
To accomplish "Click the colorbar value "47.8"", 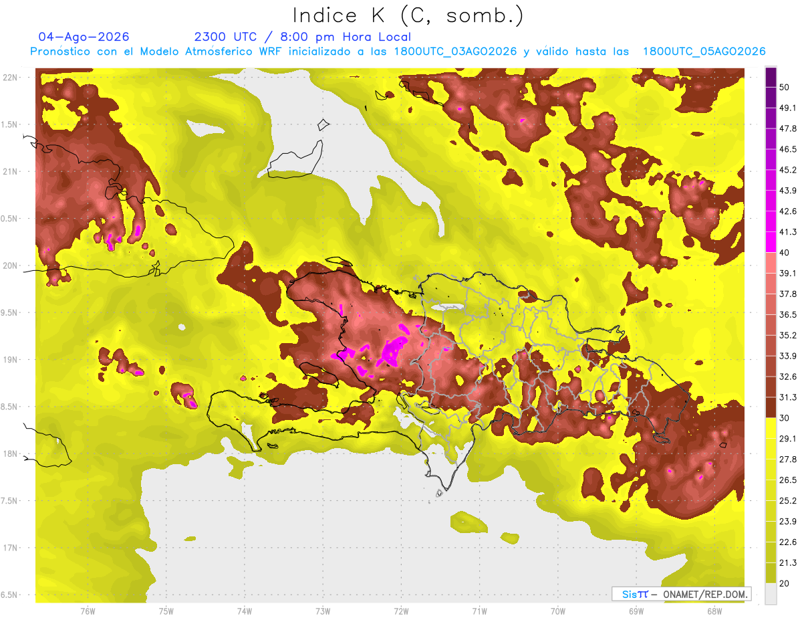I will click(787, 128).
